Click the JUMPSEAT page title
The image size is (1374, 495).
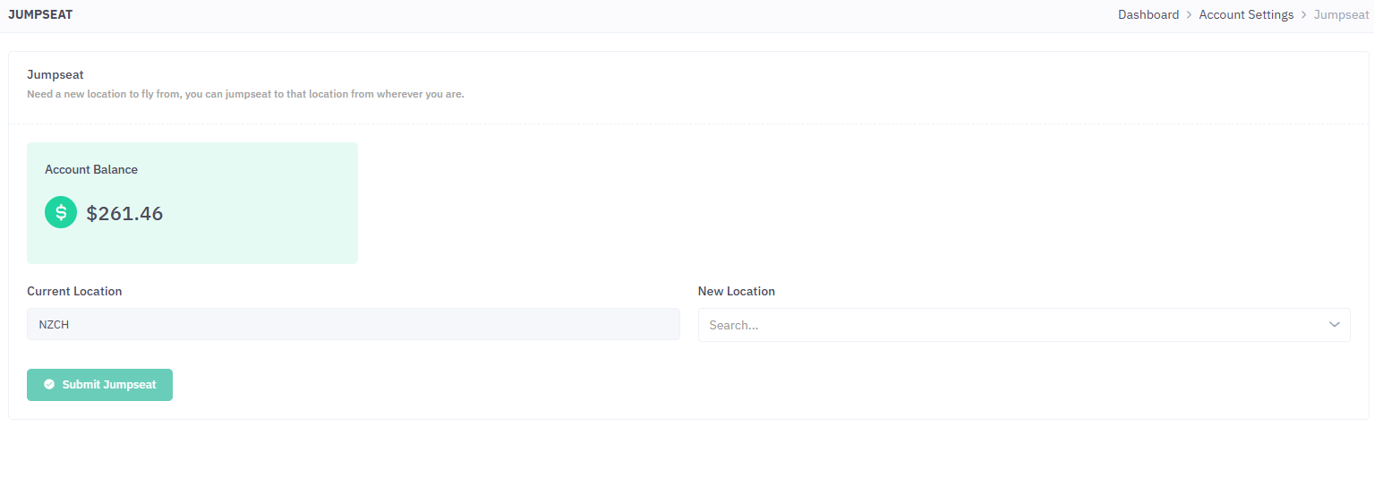point(40,15)
